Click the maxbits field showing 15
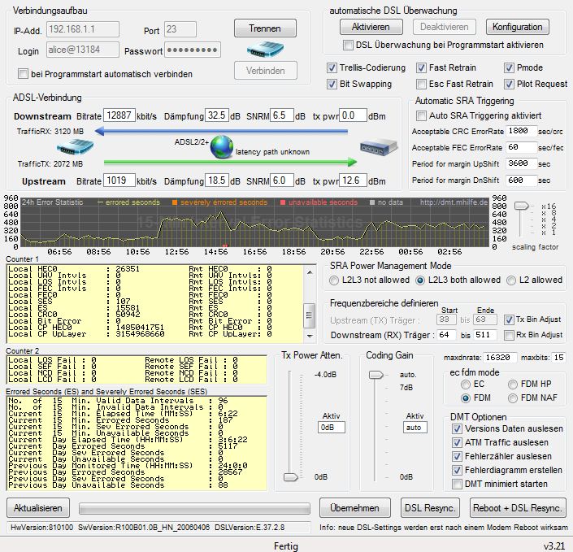This screenshot has width=573, height=552. point(558,358)
